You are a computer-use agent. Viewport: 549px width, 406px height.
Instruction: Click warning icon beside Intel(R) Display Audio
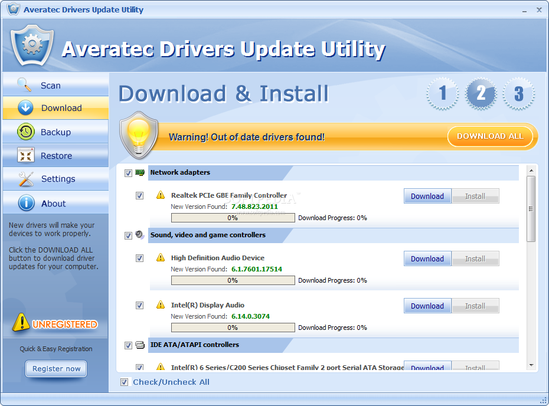pos(161,305)
